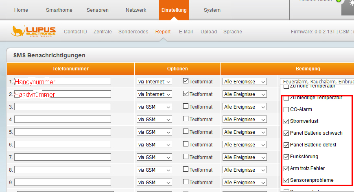Screen dimensions: 354x192
Task: Expand row 4 'via GSM' dropdown
Action: click(154, 120)
